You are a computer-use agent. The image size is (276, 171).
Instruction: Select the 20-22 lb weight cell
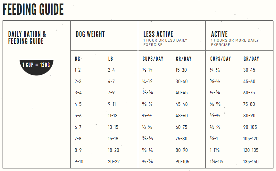point(114,162)
